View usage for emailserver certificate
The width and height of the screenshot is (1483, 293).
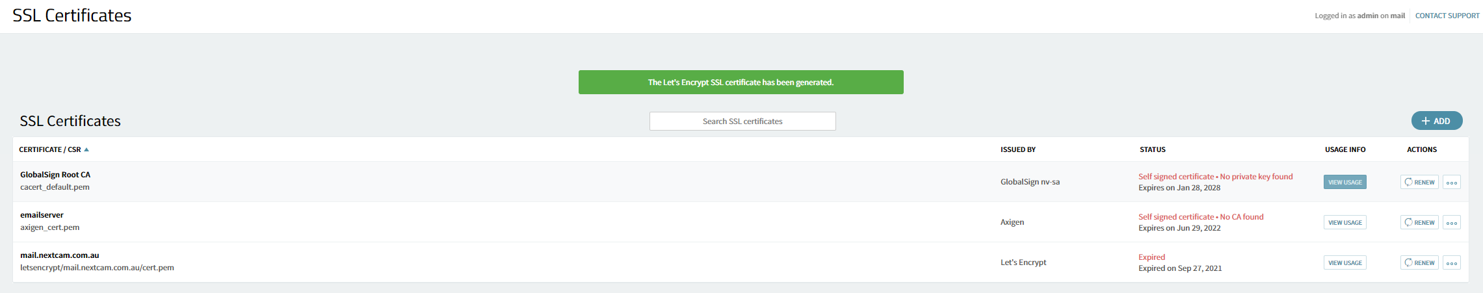(x=1345, y=223)
